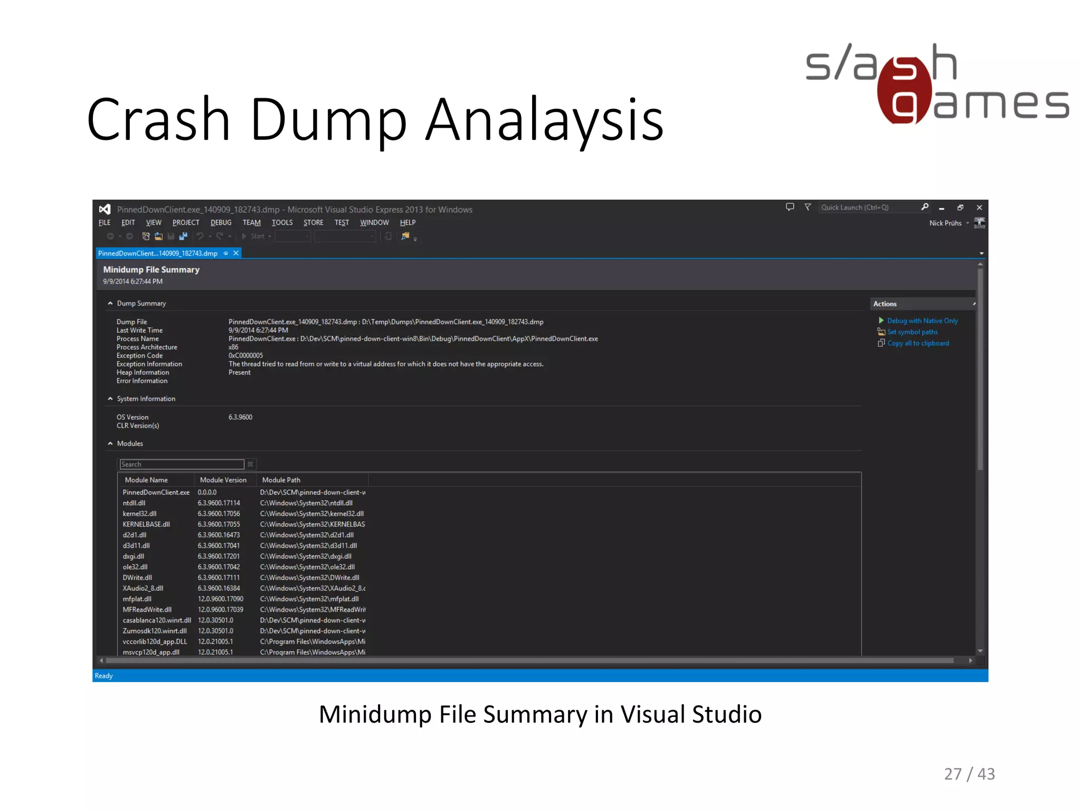Screen dimensions: 1081x811
Task: Click the vertical scrollbar down arrow
Action: (x=980, y=651)
